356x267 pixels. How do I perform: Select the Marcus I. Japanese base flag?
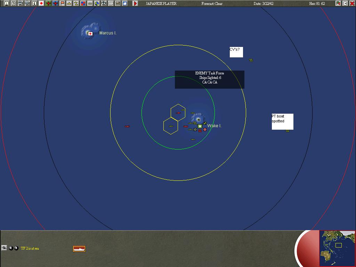coord(90,34)
